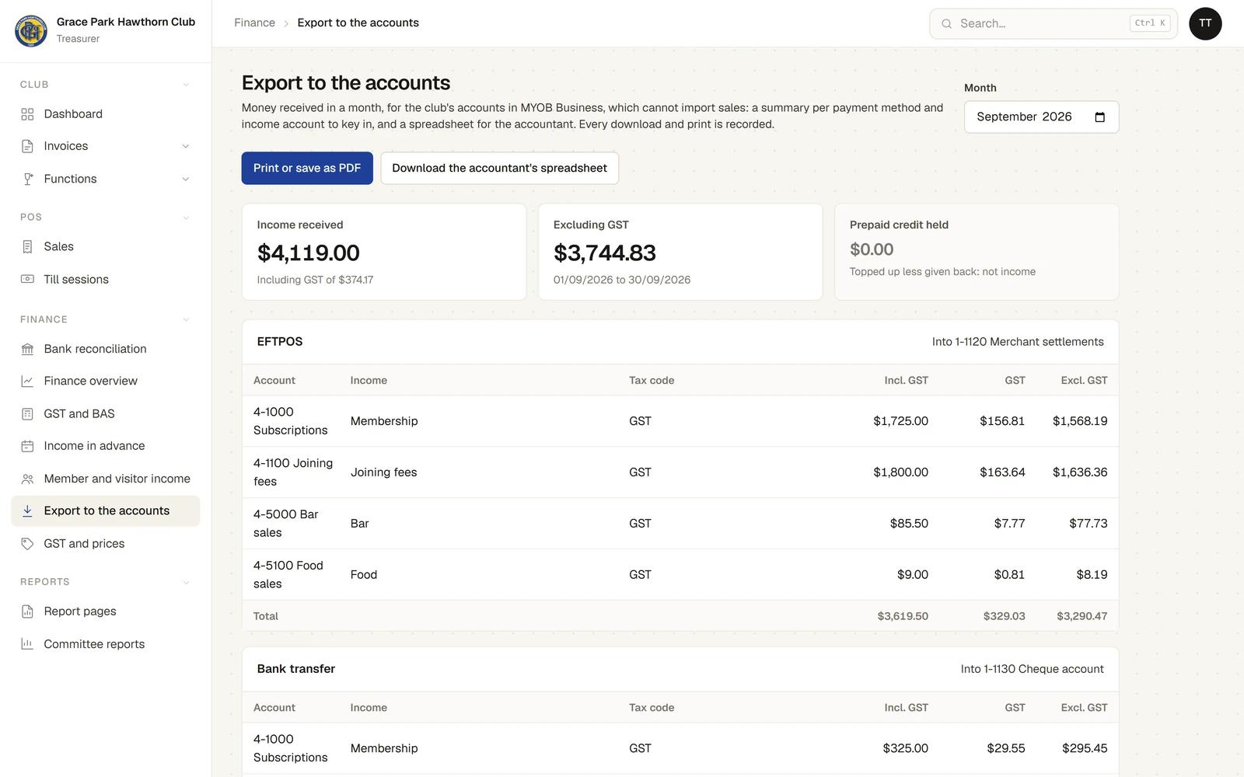Click the Till sessions cash icon
Screen dimensions: 1244x777
[27, 279]
